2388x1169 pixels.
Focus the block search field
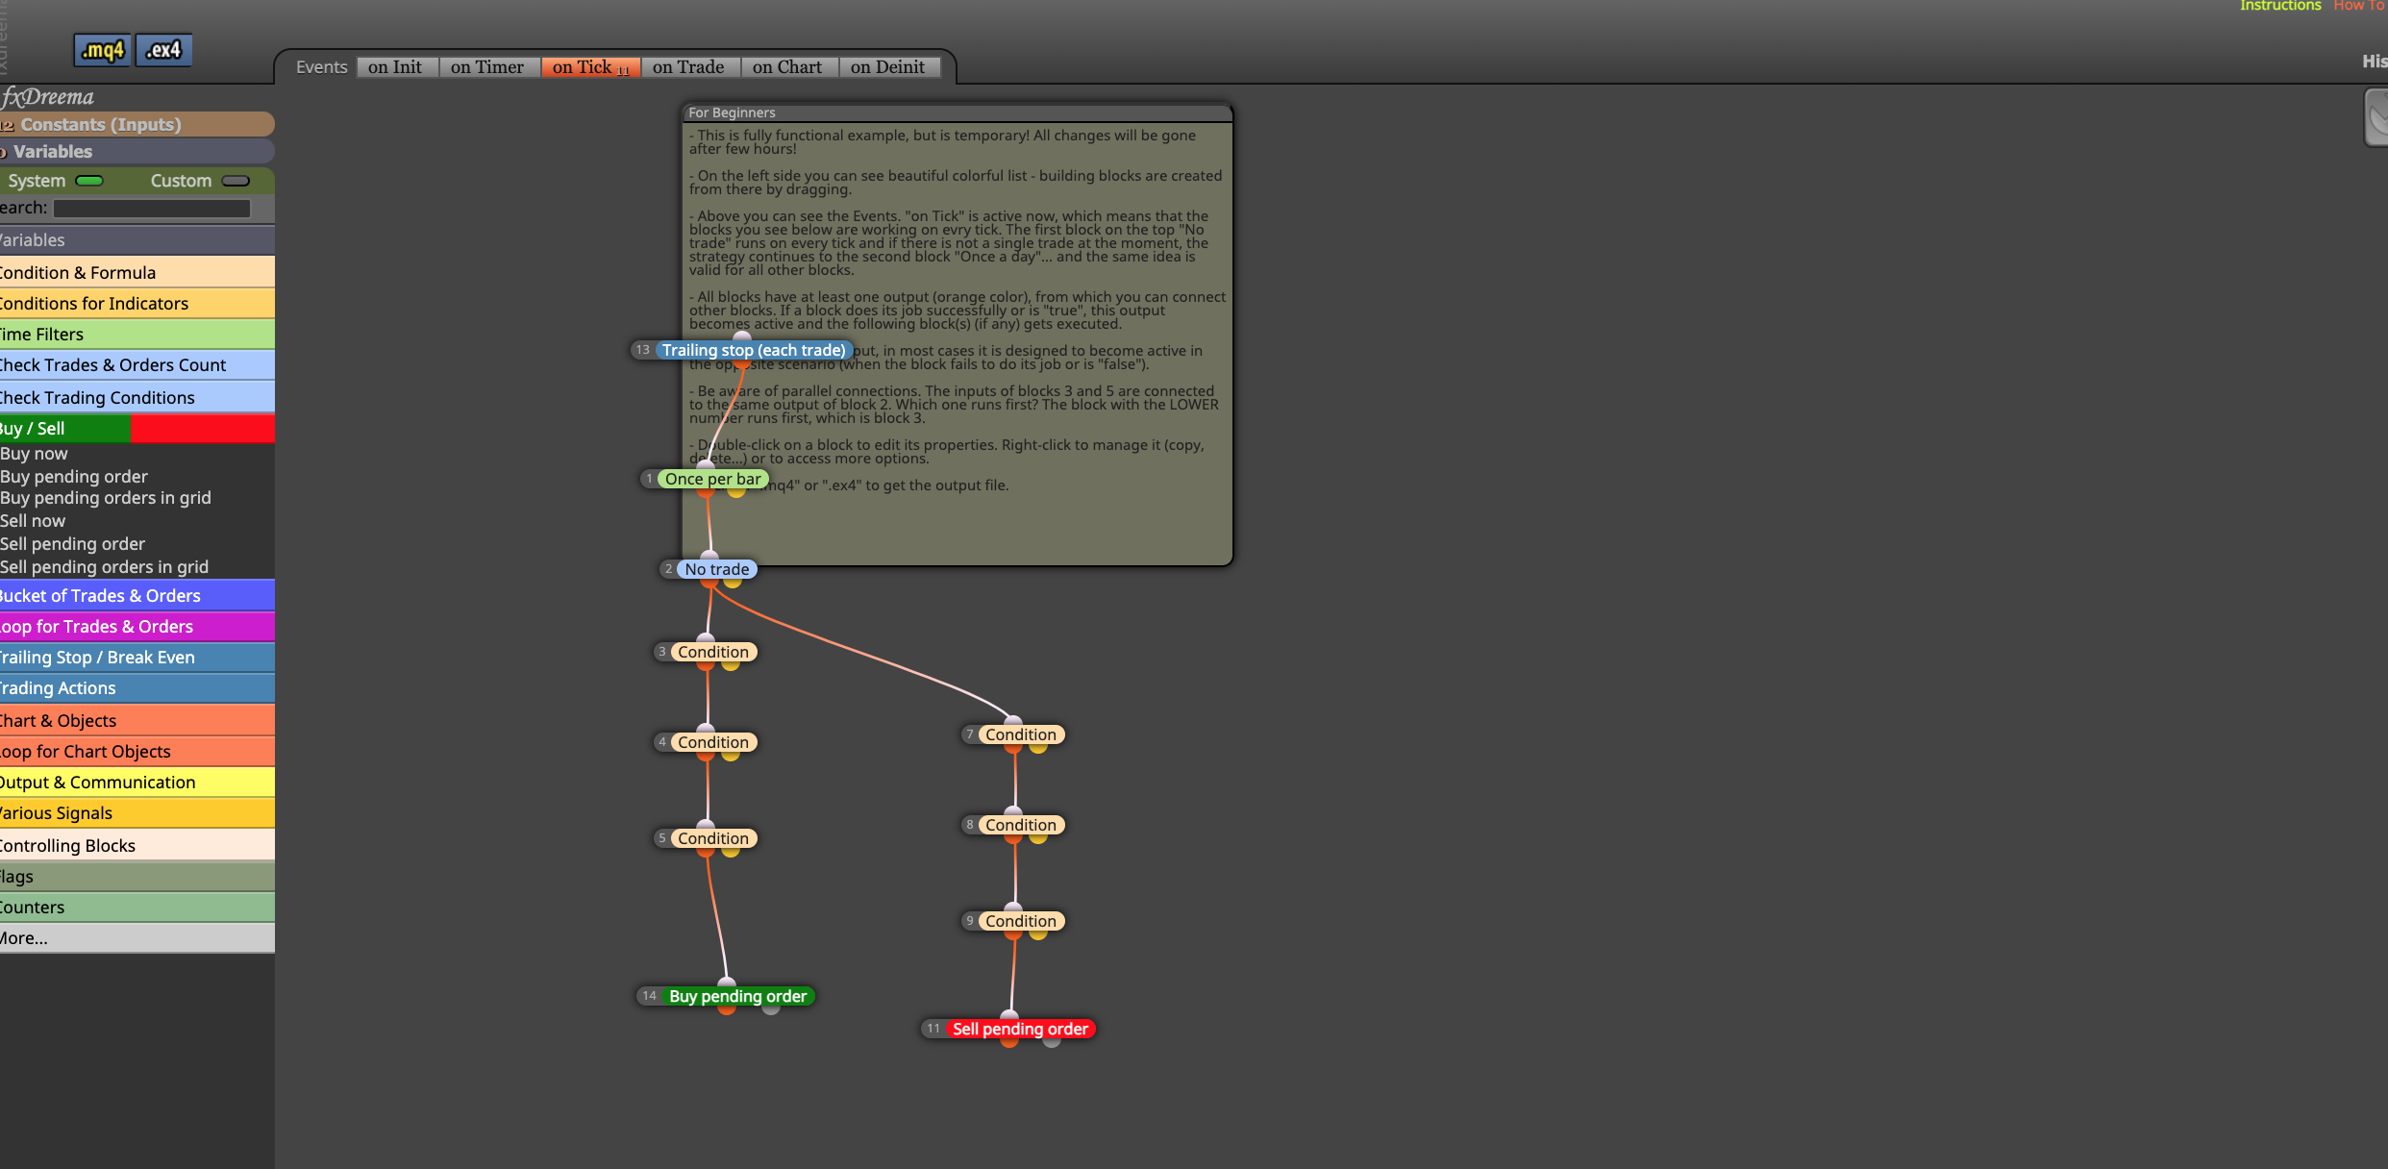(x=152, y=208)
